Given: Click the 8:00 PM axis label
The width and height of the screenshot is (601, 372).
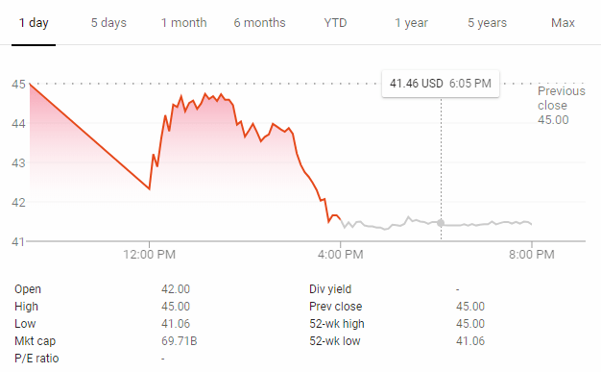Looking at the screenshot, I should coord(532,254).
